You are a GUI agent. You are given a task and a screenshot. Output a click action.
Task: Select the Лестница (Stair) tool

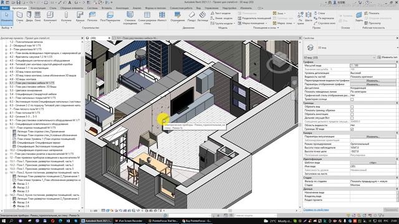pyautogui.click(x=203, y=17)
